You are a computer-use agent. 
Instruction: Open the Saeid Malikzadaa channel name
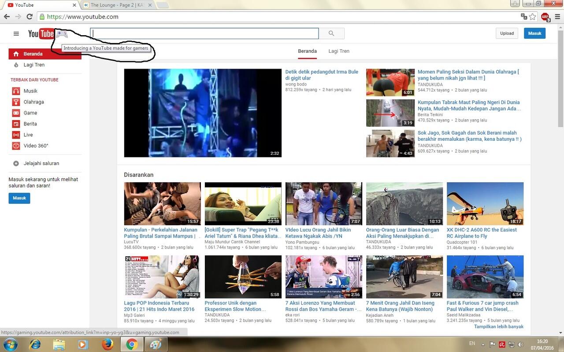tap(464, 315)
